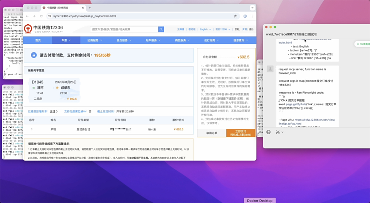Expand the 团购服务 menu
This screenshot has width=370, height=203.
pos(95,40)
